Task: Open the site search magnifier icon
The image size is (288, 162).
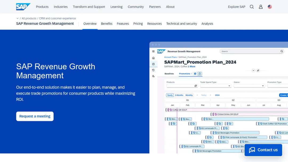Action: click(x=252, y=7)
